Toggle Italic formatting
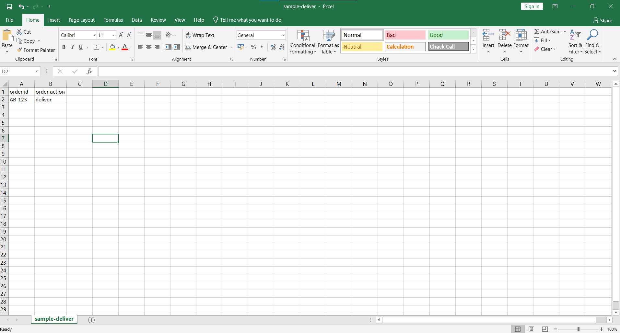Image resolution: width=620 pixels, height=333 pixels. point(72,47)
